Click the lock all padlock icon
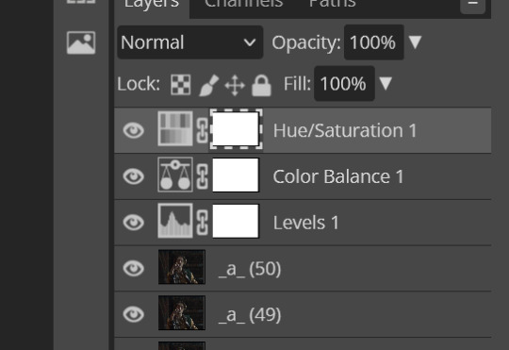This screenshot has width=509, height=350. [261, 86]
